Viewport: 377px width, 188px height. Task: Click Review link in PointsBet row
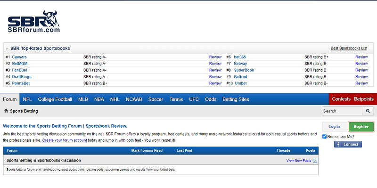coord(215,83)
